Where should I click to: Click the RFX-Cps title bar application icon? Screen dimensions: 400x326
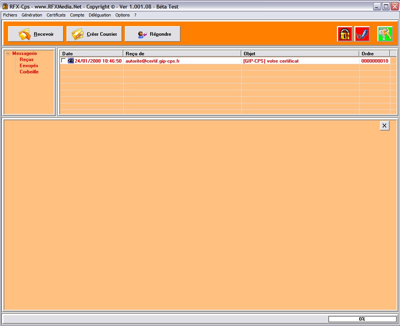[5, 7]
